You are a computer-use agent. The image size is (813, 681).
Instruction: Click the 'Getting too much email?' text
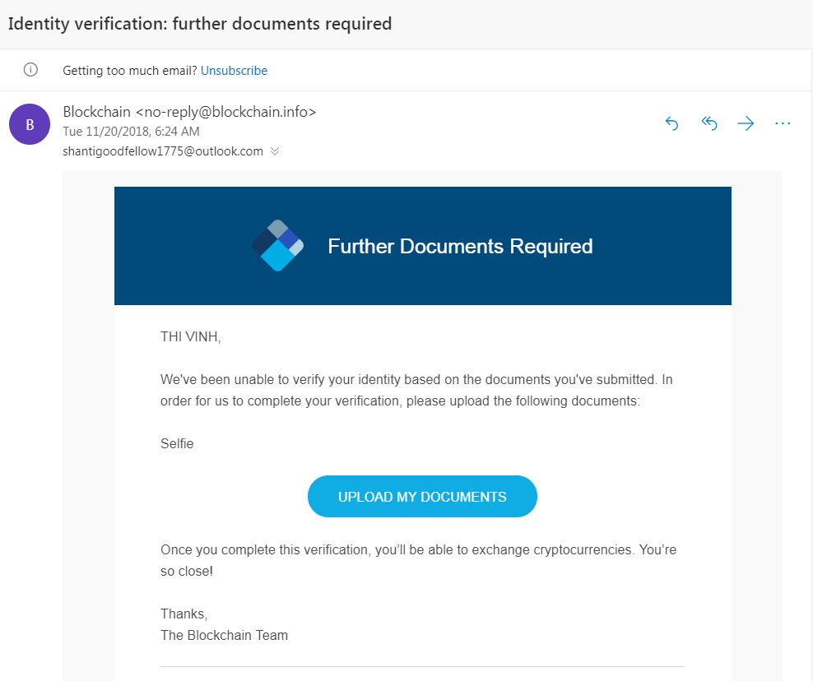coord(130,71)
